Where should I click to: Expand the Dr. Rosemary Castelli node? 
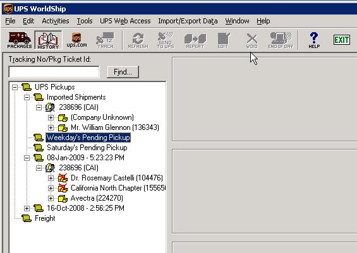pos(51,178)
